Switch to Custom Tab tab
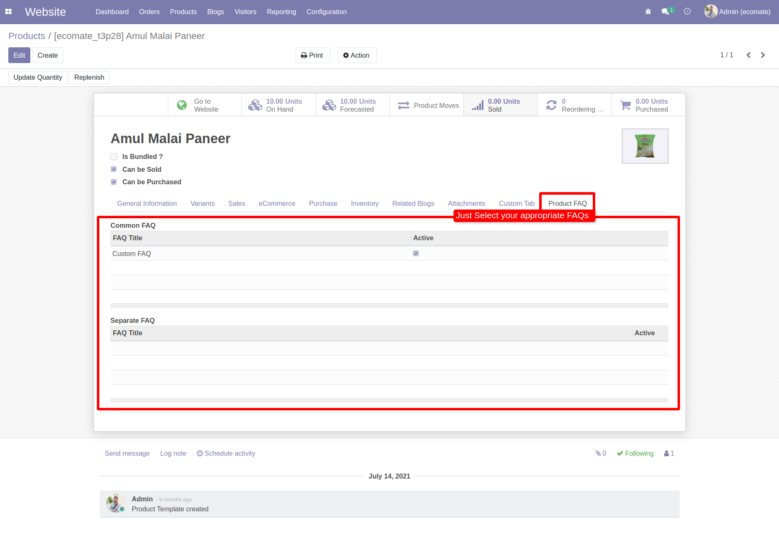This screenshot has height=544, width=779. pyautogui.click(x=517, y=203)
